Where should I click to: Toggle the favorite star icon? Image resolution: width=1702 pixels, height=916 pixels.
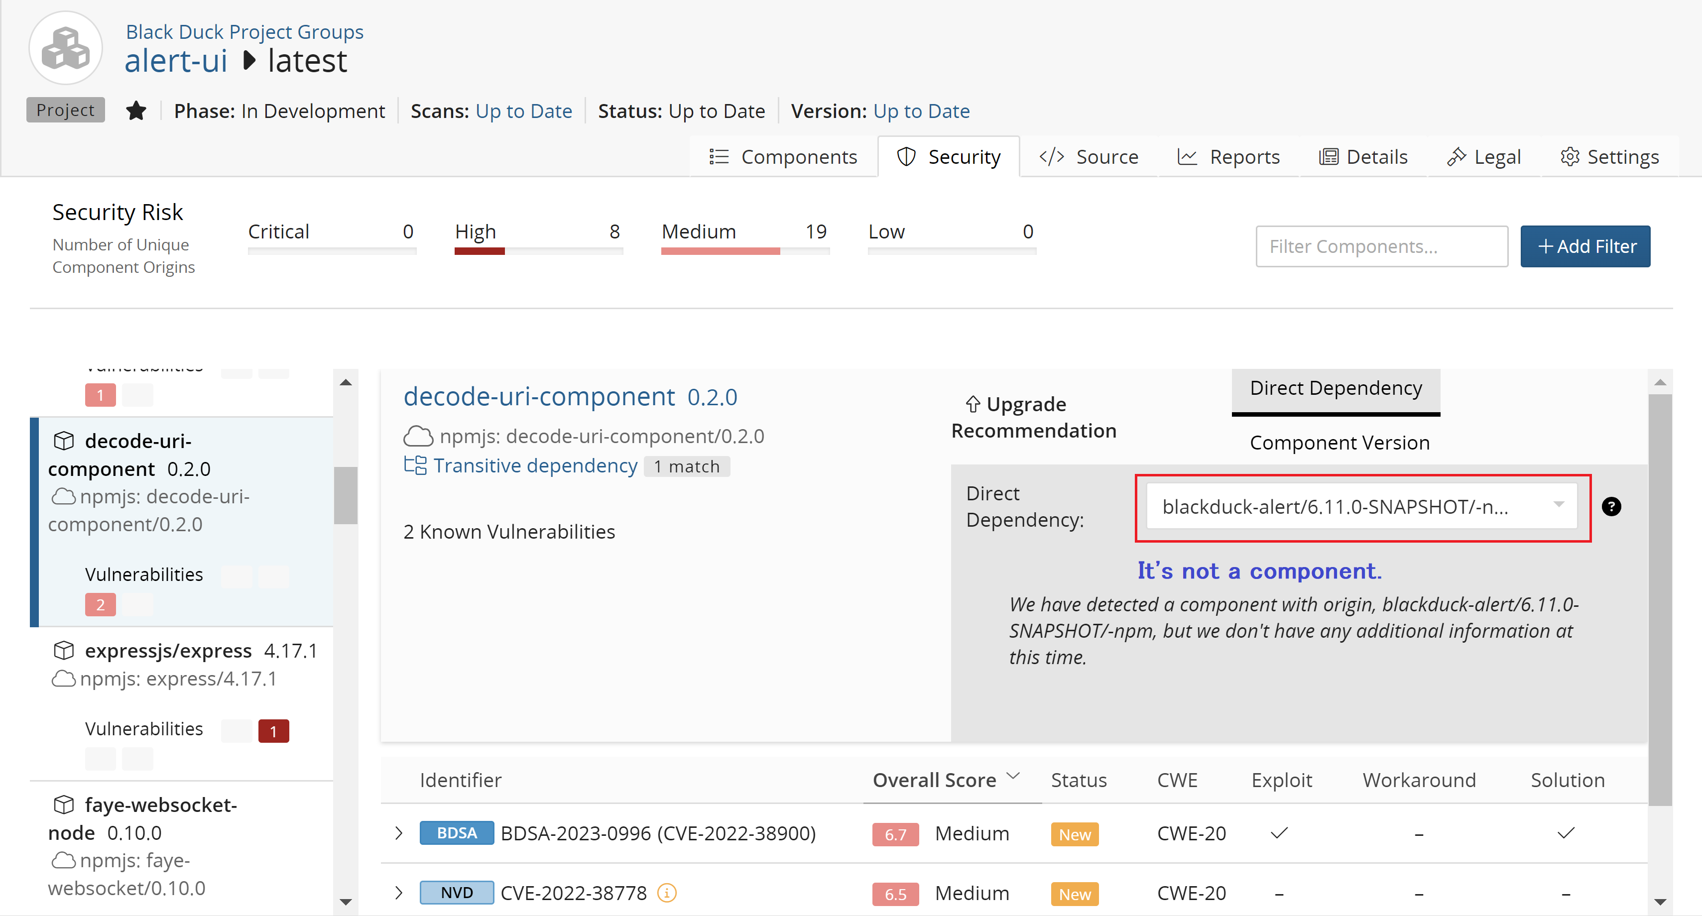tap(136, 111)
